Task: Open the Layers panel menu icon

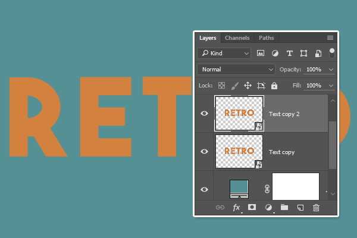Action: (330, 38)
